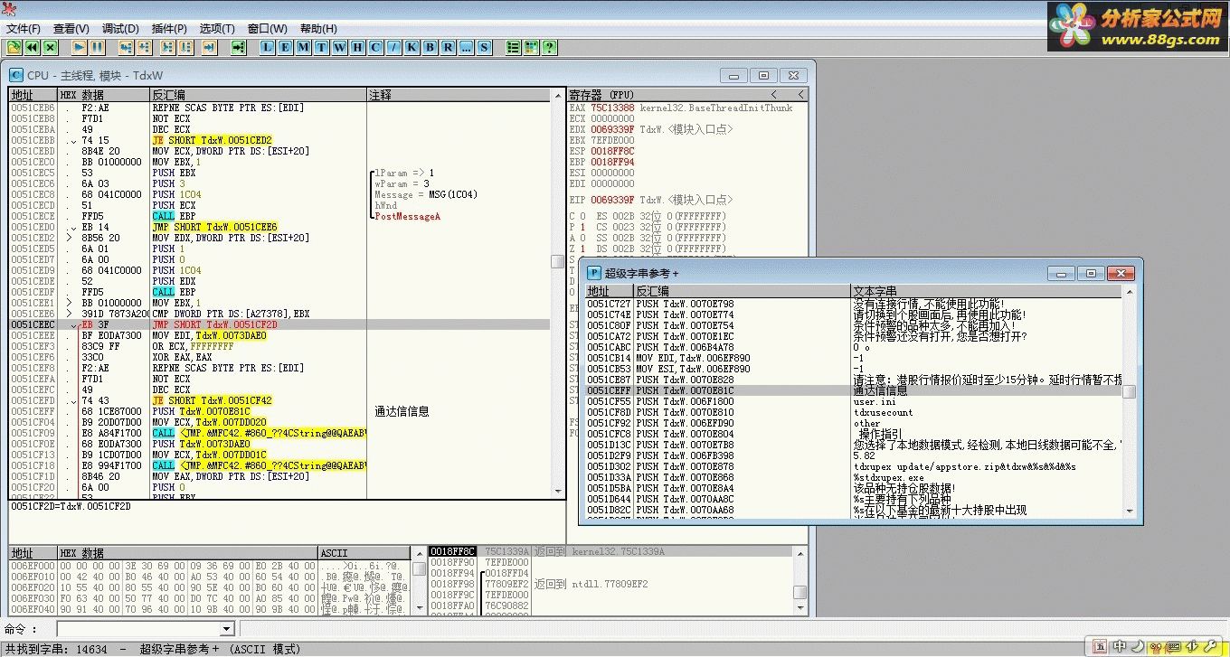Click the disassembly pane vertical scrollbar thumb
The height and width of the screenshot is (657, 1230).
point(558,261)
